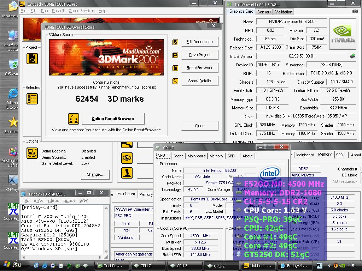Click the Project icon in 3DMark window
Viewport: 362px width, 271px height.
coord(32,59)
